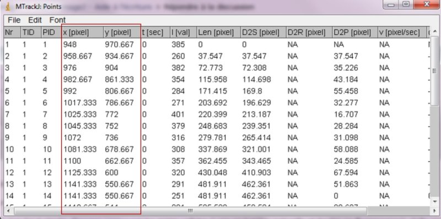The height and width of the screenshot is (219, 441).
Task: Click the horizontal scrollbar thumb
Action: click(190, 211)
